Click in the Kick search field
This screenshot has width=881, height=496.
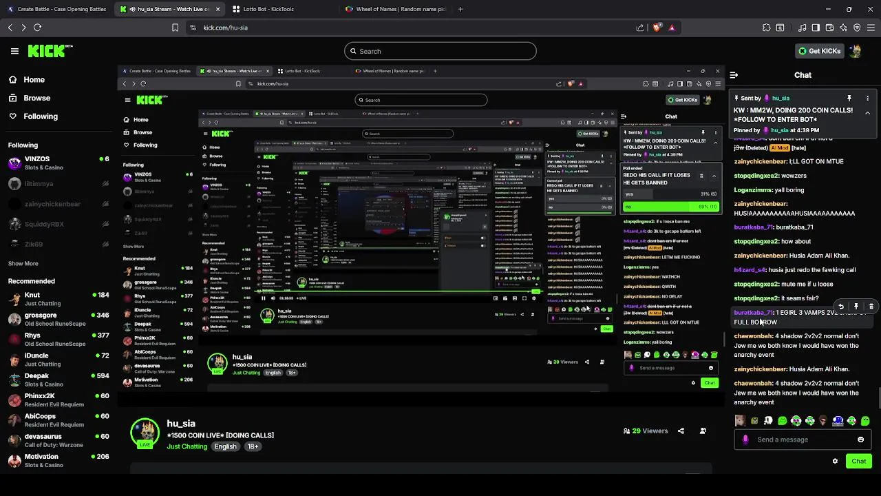coord(440,51)
